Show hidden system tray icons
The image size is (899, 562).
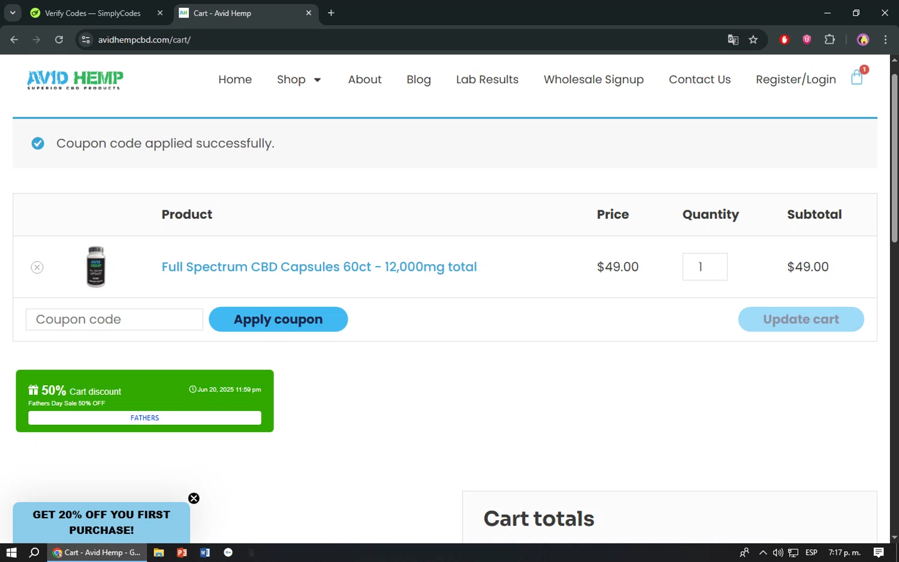763,552
